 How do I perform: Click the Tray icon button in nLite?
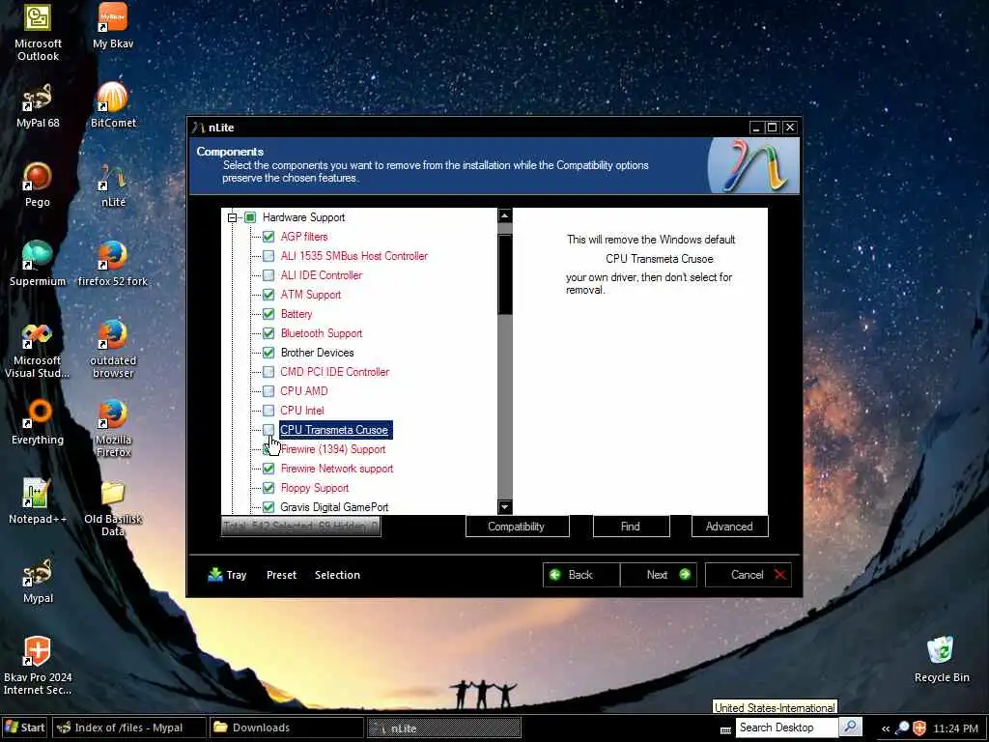pyautogui.click(x=227, y=575)
